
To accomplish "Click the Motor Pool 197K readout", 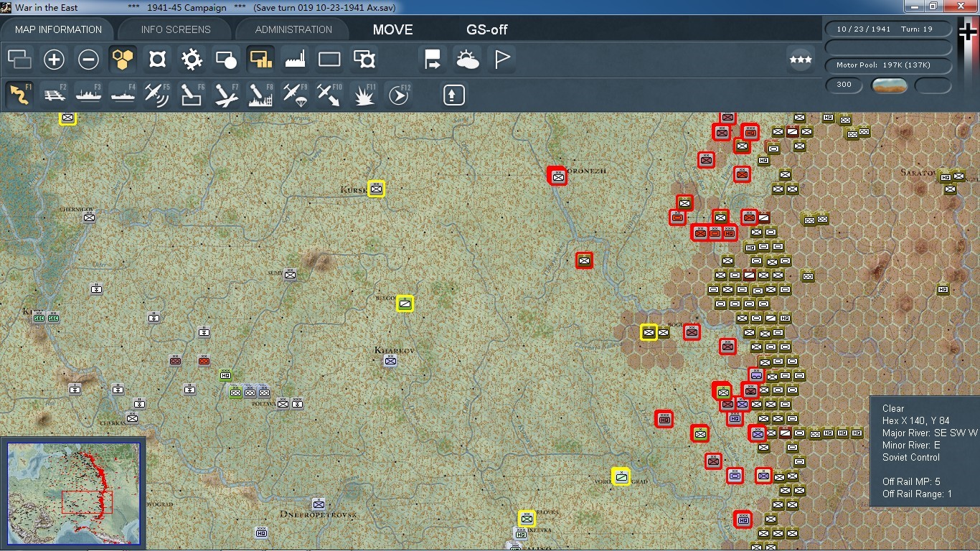I will pyautogui.click(x=888, y=65).
